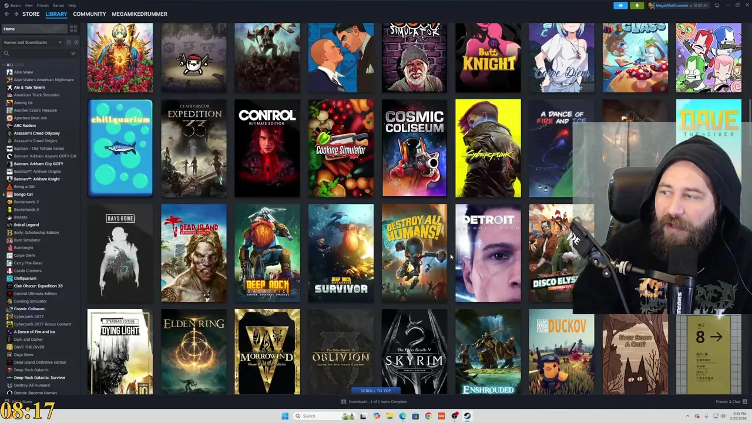Open the Dying Light cover
This screenshot has width=752, height=423.
click(x=120, y=351)
